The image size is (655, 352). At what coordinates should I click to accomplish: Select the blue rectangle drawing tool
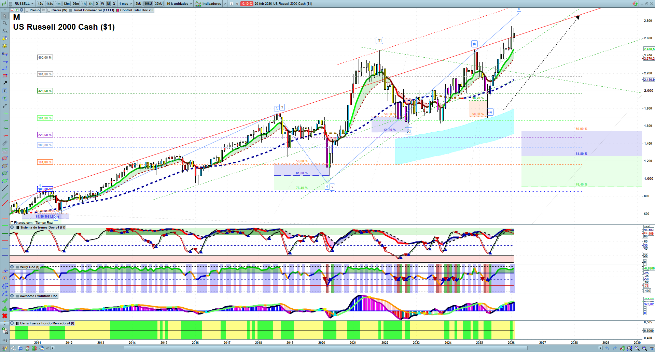click(x=5, y=68)
